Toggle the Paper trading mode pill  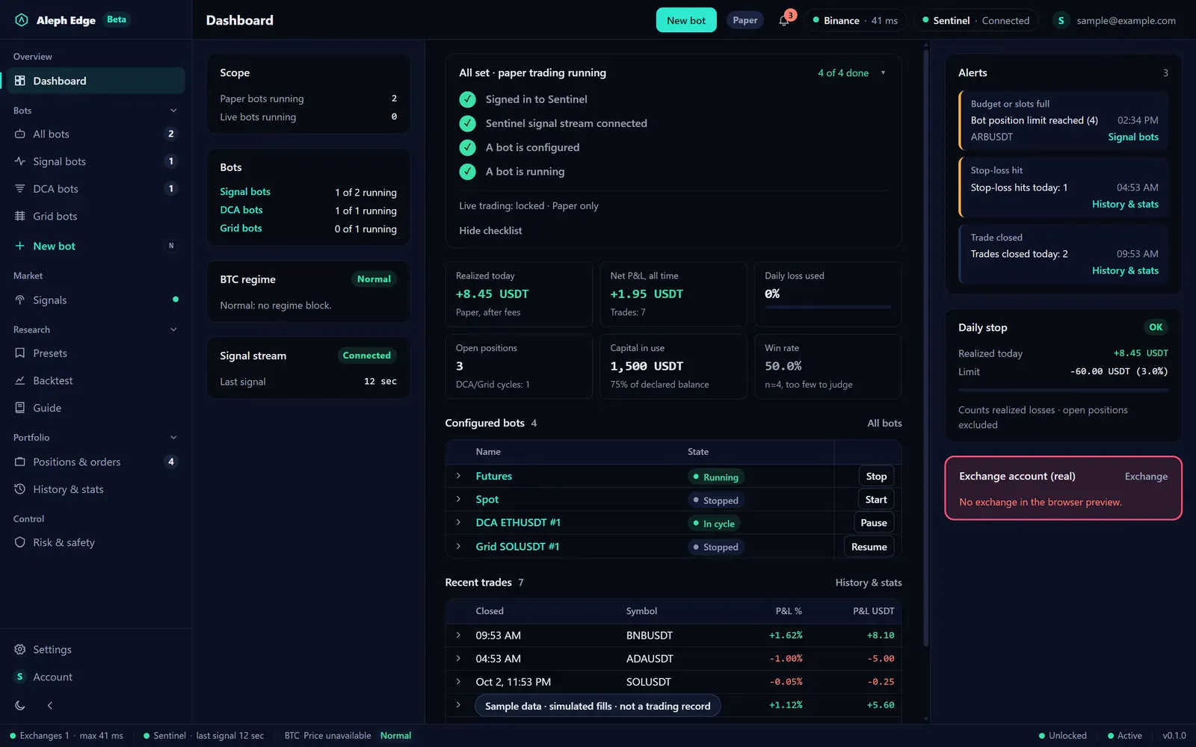point(745,20)
